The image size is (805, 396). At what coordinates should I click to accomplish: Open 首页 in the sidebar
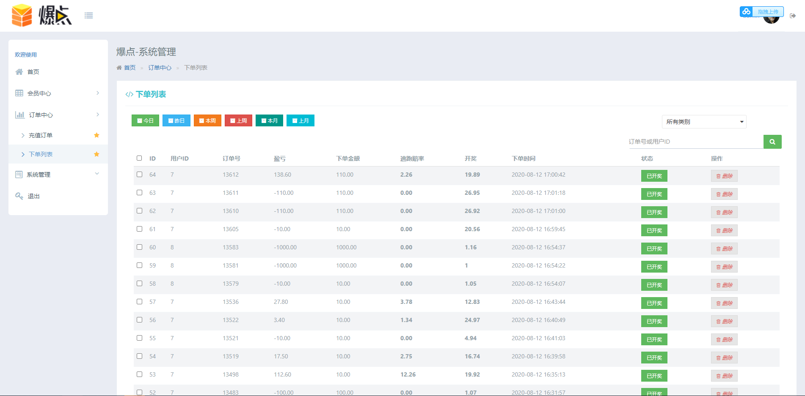[x=33, y=72]
